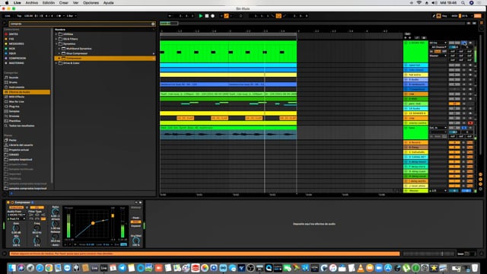Select the pencil Draw Mode icon
Image resolution: width=487 pixels, height=274 pixels.
point(434,16)
